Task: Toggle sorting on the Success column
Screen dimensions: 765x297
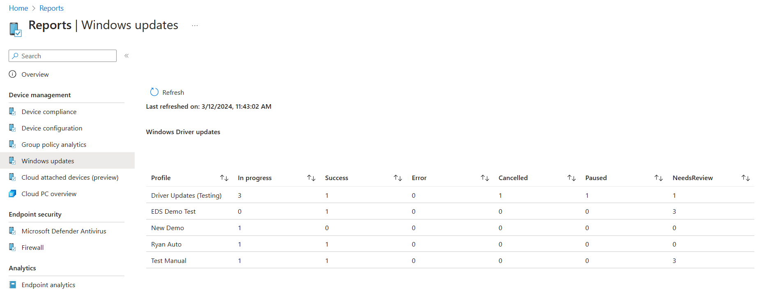Action: click(397, 178)
